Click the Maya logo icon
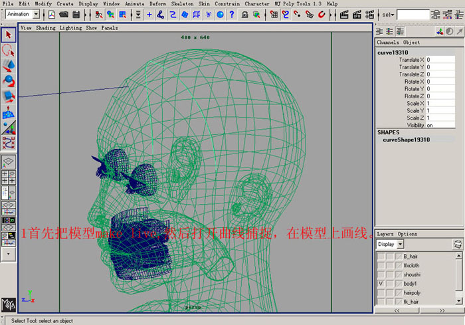The height and width of the screenshot is (325, 465). pos(8,304)
